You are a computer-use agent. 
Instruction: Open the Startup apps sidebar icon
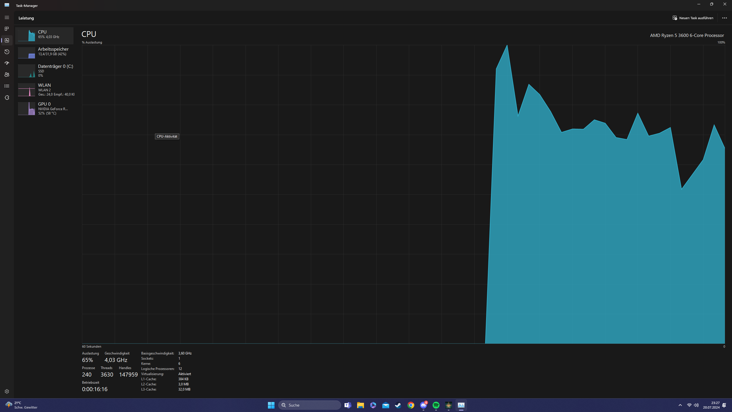[7, 63]
